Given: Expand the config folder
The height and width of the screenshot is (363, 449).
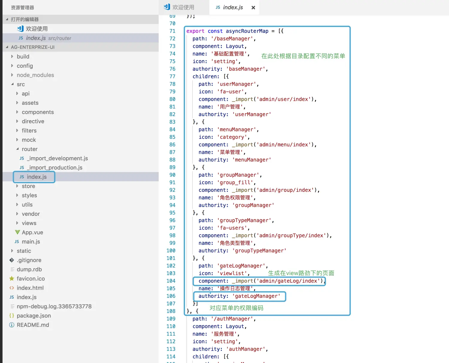Looking at the screenshot, I should 12,66.
